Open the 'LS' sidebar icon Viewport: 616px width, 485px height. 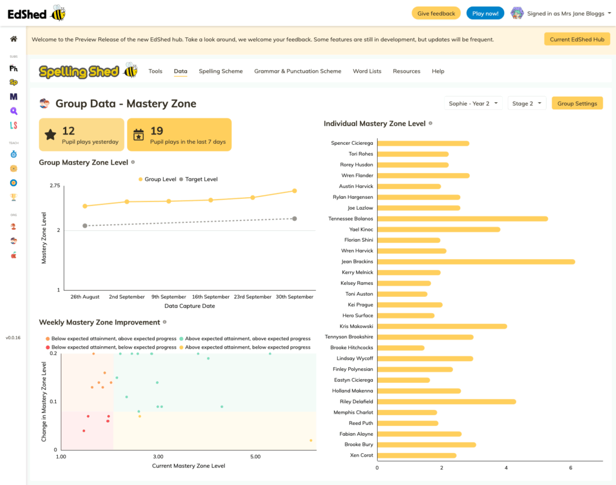point(13,125)
